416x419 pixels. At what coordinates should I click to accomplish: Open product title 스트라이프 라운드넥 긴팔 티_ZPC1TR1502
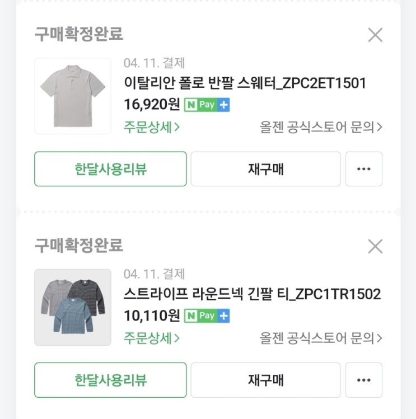click(x=252, y=294)
